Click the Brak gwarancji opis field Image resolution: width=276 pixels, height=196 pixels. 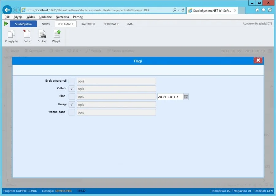(116, 81)
